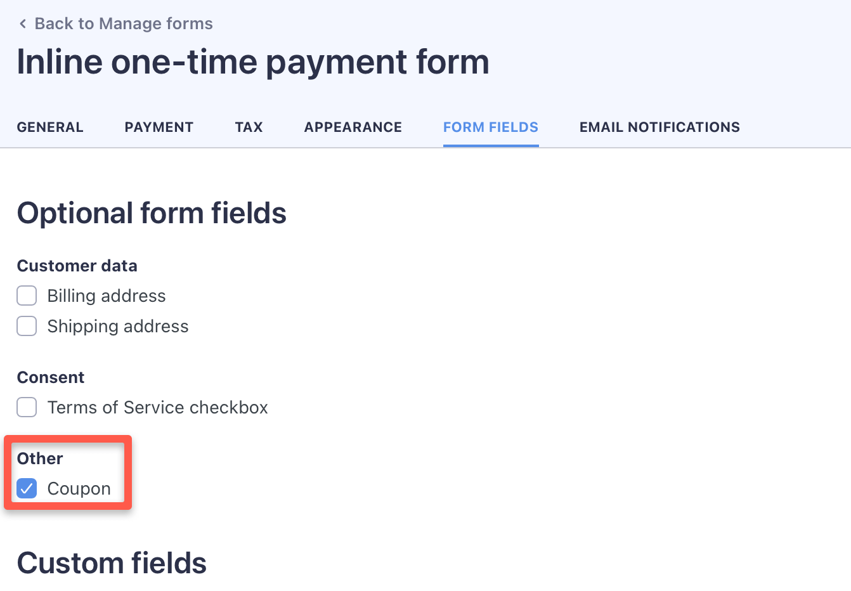Viewport: 851px width, 591px height.
Task: Switch to the Payment tab
Action: (x=159, y=127)
